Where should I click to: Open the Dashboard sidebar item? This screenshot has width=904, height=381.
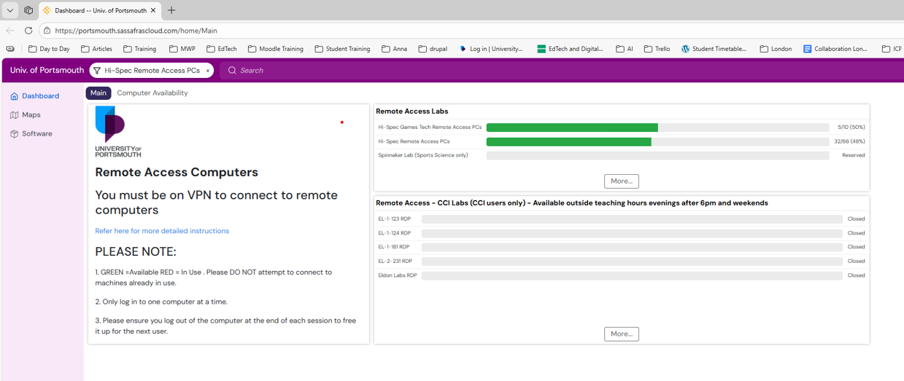pos(35,96)
